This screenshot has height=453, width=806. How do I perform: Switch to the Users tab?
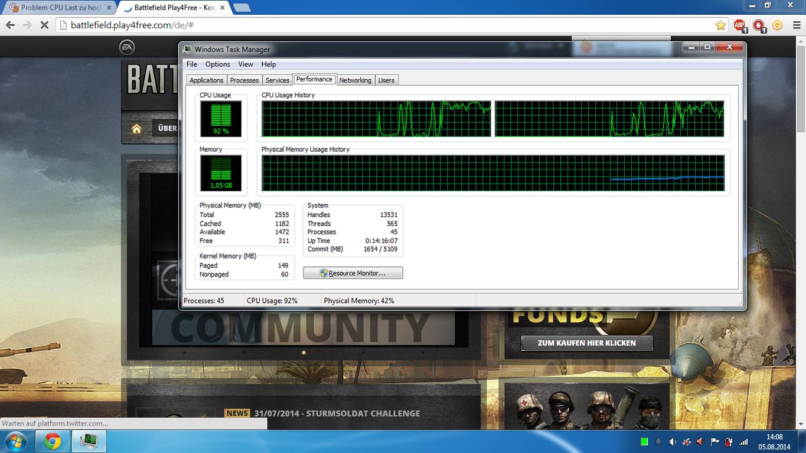(386, 80)
